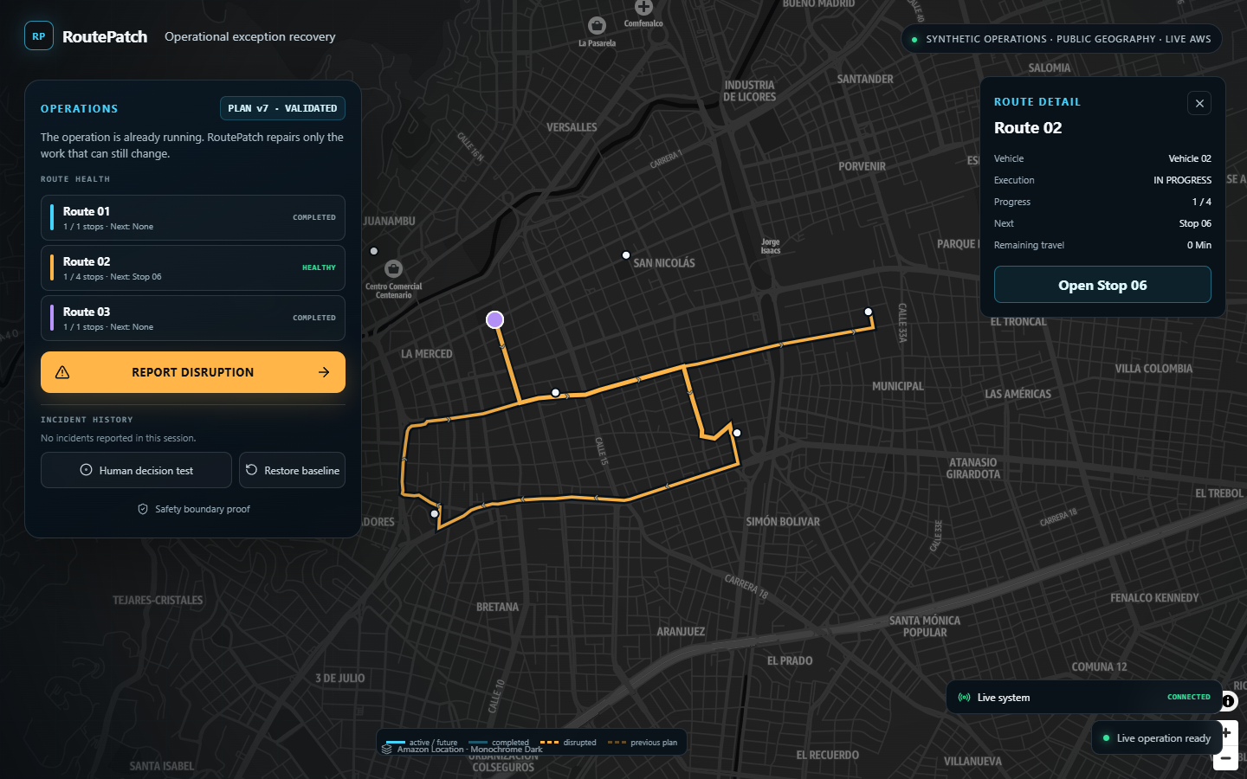
Task: Click the IN PROGRESS execution value
Action: [x=1182, y=180]
